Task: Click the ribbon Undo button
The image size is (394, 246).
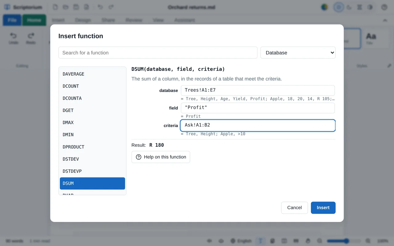Action: (14, 38)
